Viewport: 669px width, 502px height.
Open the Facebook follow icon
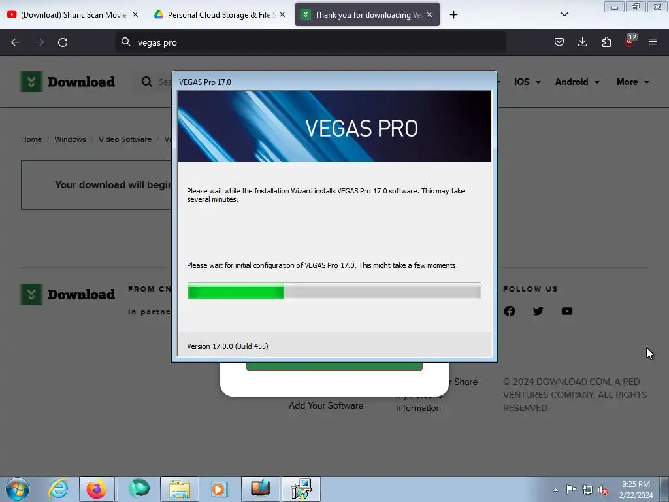click(510, 311)
